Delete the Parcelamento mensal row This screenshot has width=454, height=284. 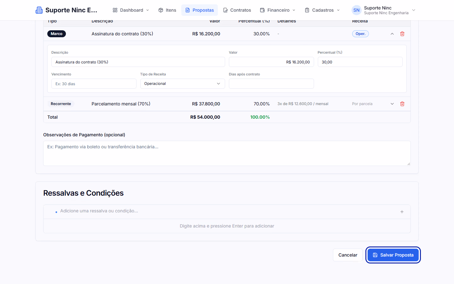(402, 104)
